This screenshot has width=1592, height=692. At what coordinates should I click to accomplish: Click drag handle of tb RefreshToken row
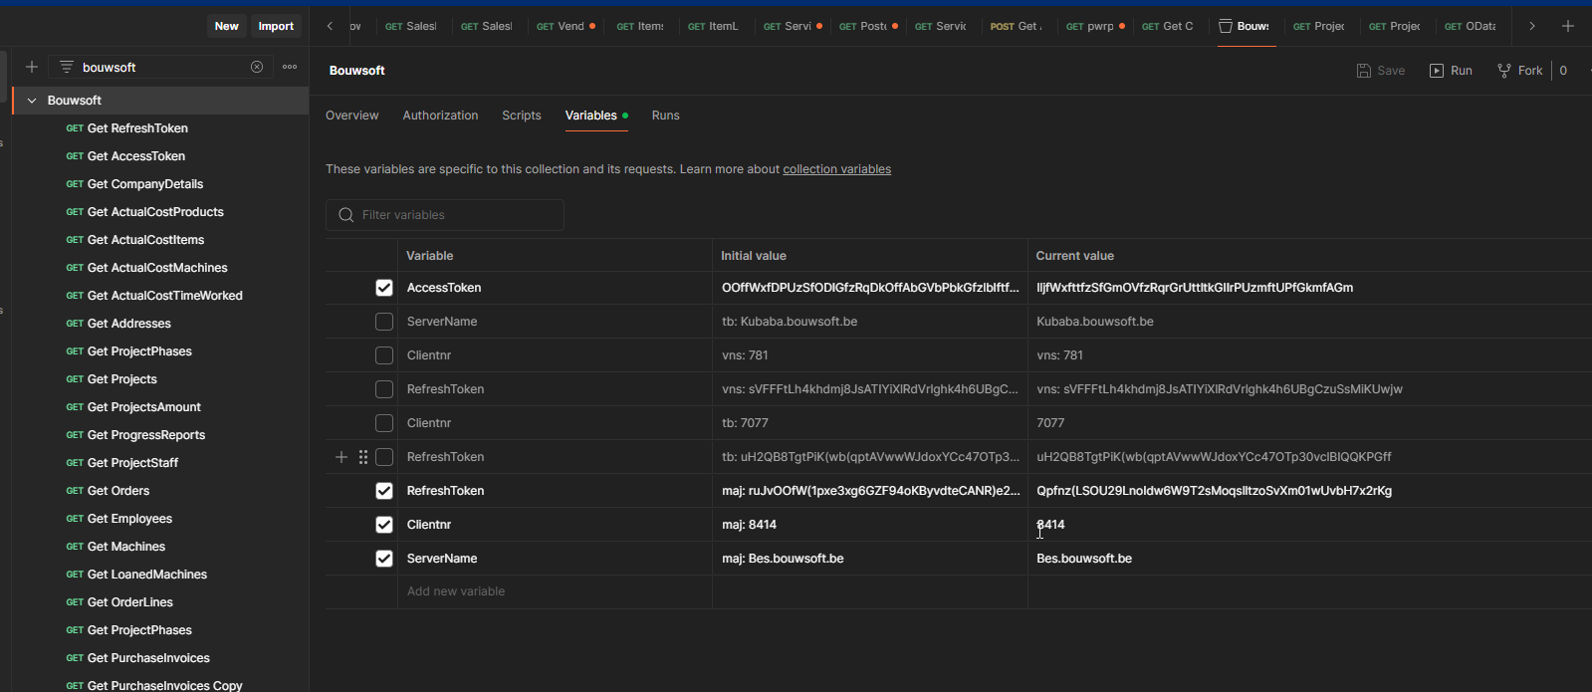coord(363,457)
